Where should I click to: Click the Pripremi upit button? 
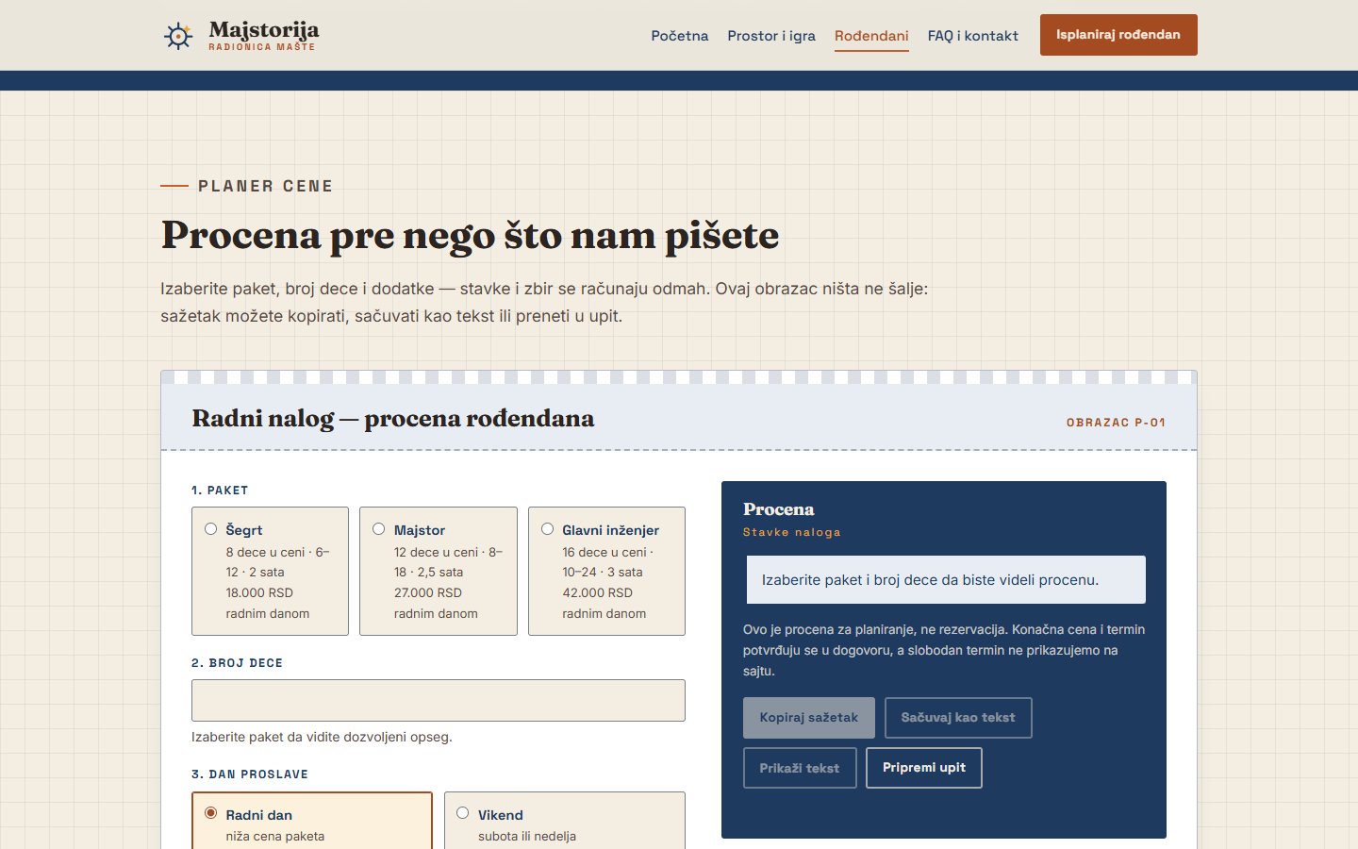(924, 768)
